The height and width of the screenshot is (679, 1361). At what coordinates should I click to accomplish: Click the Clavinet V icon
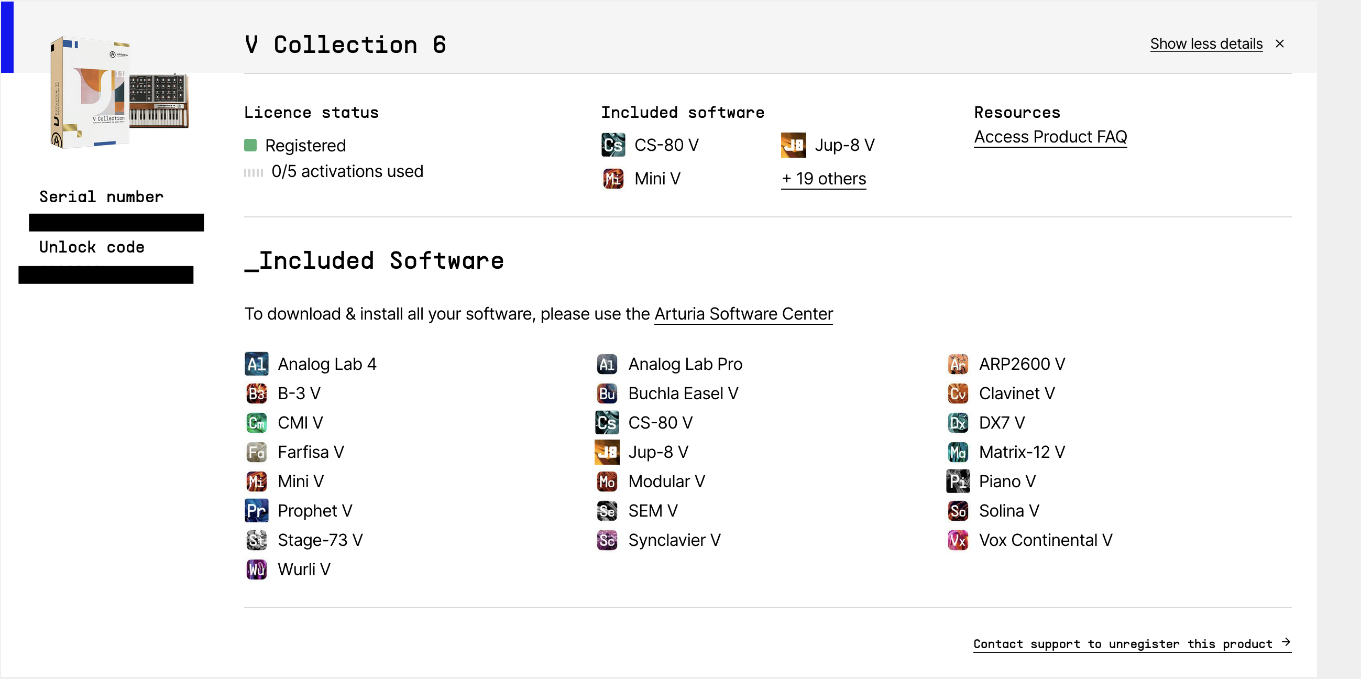pyautogui.click(x=957, y=393)
